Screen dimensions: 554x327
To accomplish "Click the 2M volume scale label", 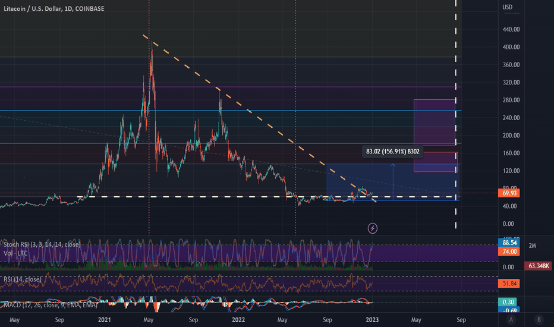I will (x=533, y=246).
